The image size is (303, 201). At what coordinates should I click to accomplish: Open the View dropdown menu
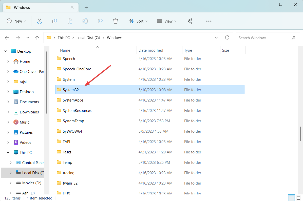[166, 21]
